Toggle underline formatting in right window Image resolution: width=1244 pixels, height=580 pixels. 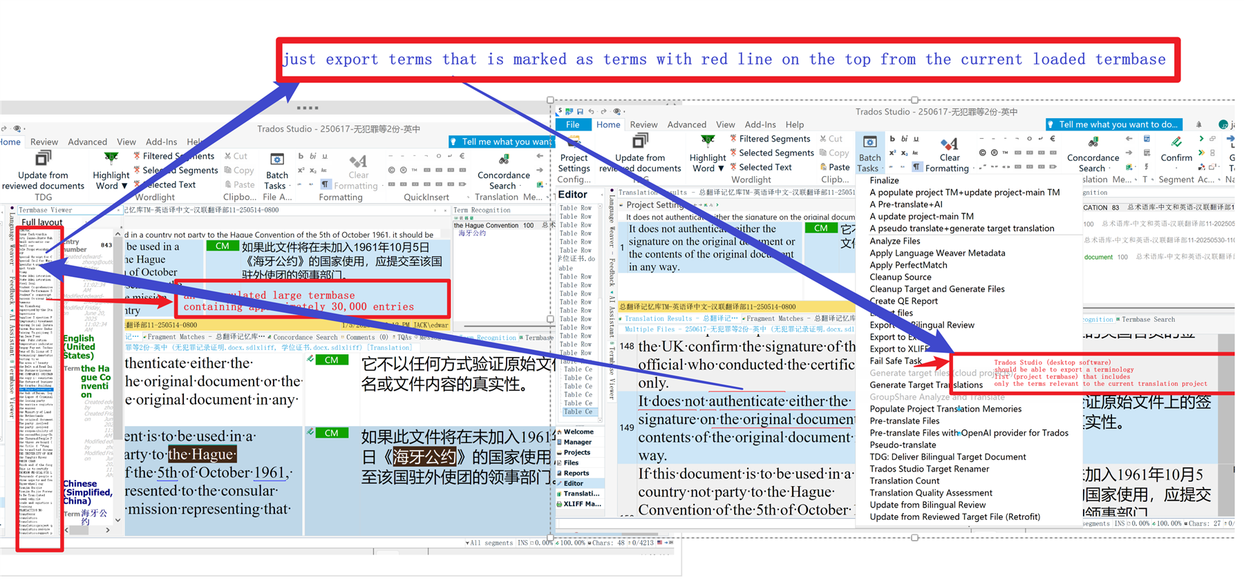(916, 139)
